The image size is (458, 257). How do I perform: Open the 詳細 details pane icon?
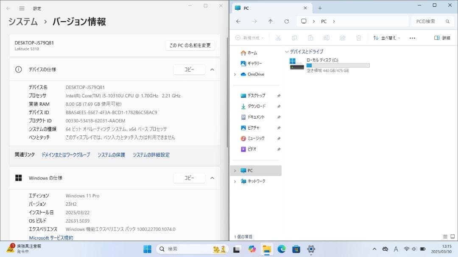[x=441, y=38]
